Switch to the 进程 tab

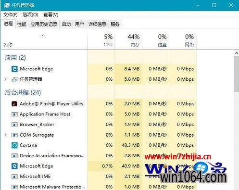[8, 24]
